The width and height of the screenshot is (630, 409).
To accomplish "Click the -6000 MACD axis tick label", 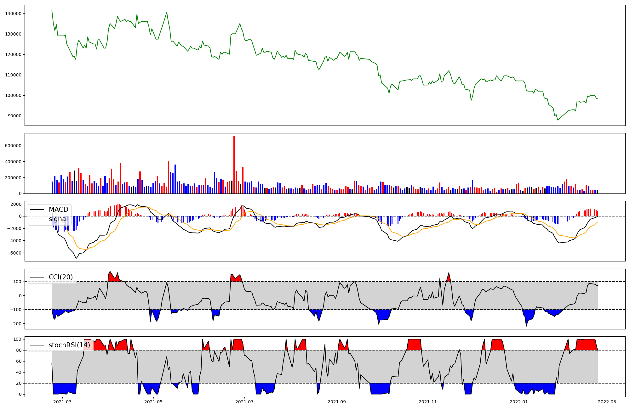I will (x=14, y=253).
